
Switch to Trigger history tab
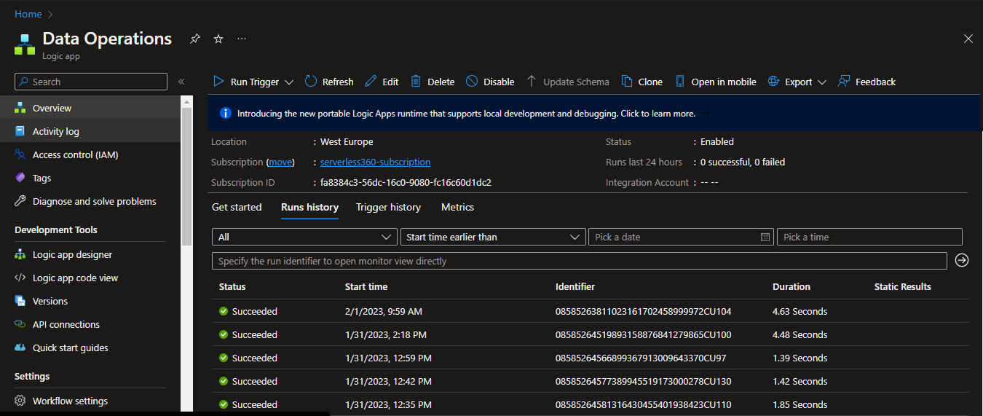[x=388, y=207]
